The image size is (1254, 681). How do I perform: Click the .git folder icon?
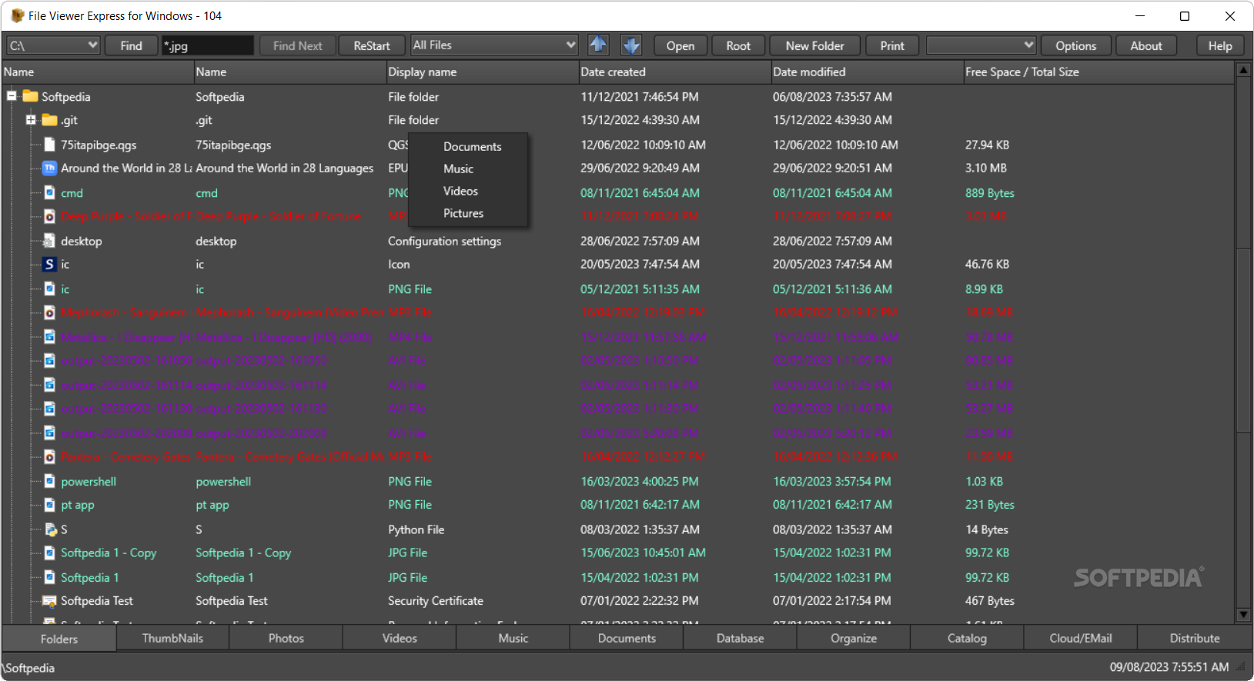pos(50,120)
